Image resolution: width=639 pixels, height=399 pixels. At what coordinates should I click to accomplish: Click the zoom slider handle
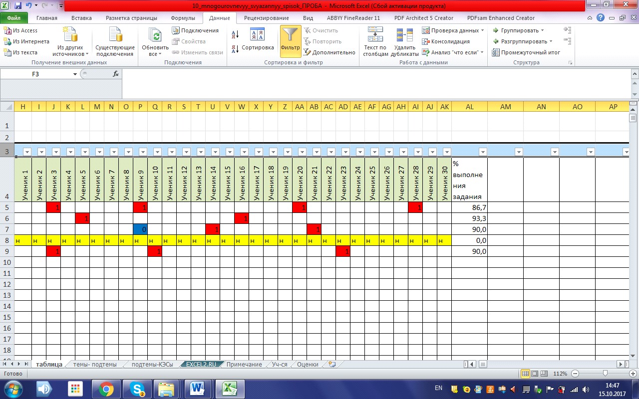(x=605, y=374)
